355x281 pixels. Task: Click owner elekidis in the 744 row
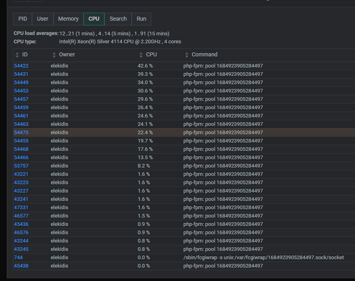[59, 258]
